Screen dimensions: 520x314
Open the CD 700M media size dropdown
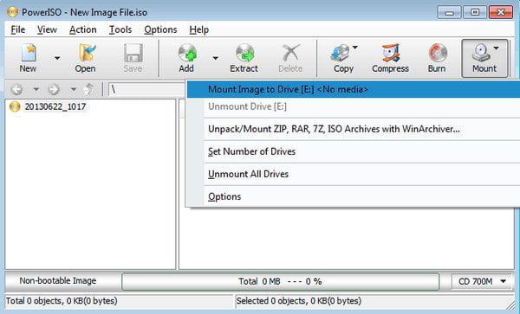coord(482,282)
